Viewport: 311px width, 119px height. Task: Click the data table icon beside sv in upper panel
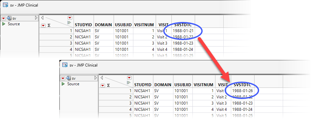[x=9, y=18]
